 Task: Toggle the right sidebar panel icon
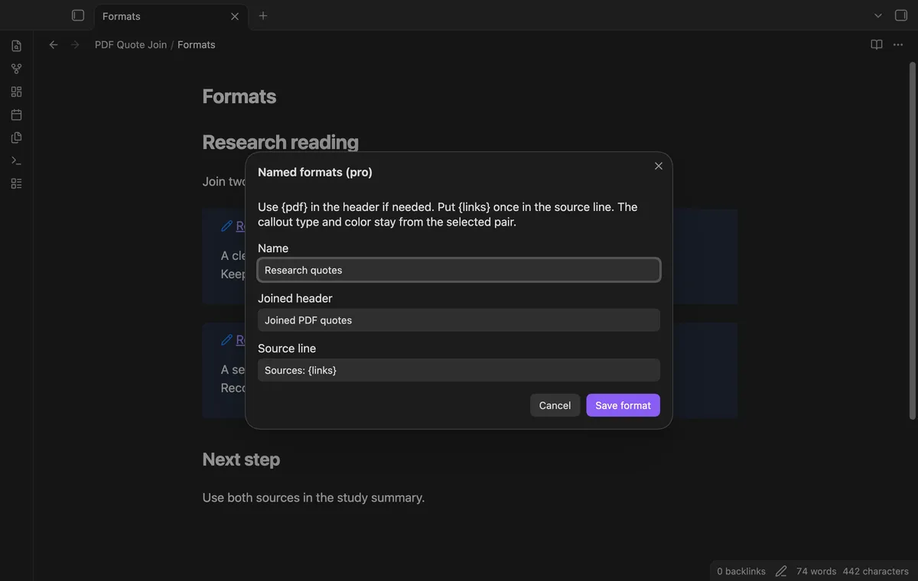(x=901, y=15)
